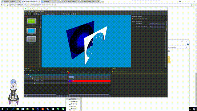The image size is (197, 111).
Task: Toggle the wireframe/guides icon in toolbar
Action: (74, 14)
